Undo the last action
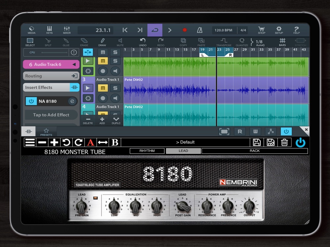Image resolution: width=330 pixels, height=247 pixels. coord(143,42)
